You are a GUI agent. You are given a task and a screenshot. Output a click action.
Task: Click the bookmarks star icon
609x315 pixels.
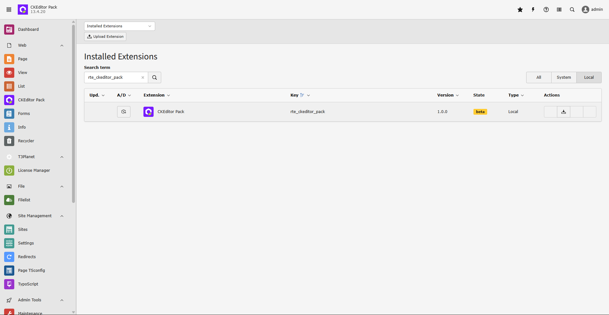click(x=520, y=10)
